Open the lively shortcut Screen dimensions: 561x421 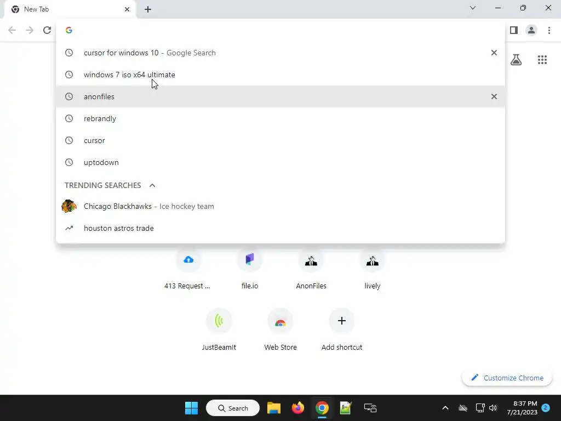coord(372,268)
